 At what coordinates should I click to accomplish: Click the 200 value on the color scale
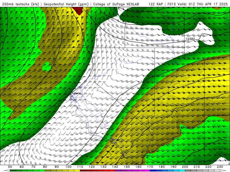pos(185,167)
